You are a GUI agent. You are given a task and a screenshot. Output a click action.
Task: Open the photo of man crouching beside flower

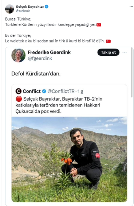click(69, 159)
